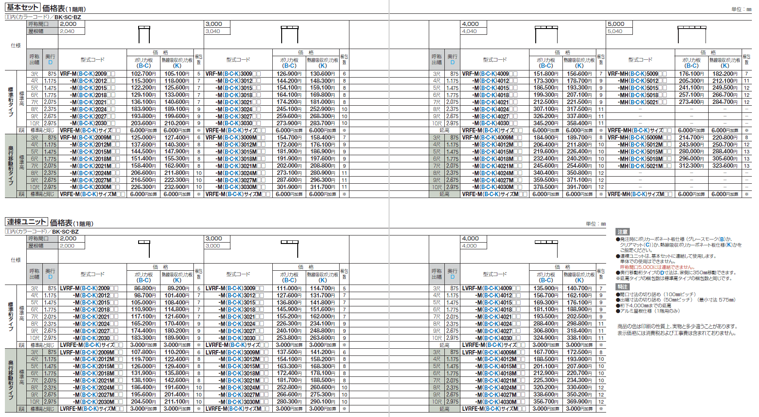Click the 369,900円 price cell
759x417 pixels.
coord(579,401)
